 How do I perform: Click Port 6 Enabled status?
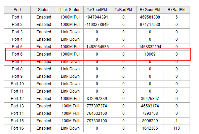tap(44, 54)
